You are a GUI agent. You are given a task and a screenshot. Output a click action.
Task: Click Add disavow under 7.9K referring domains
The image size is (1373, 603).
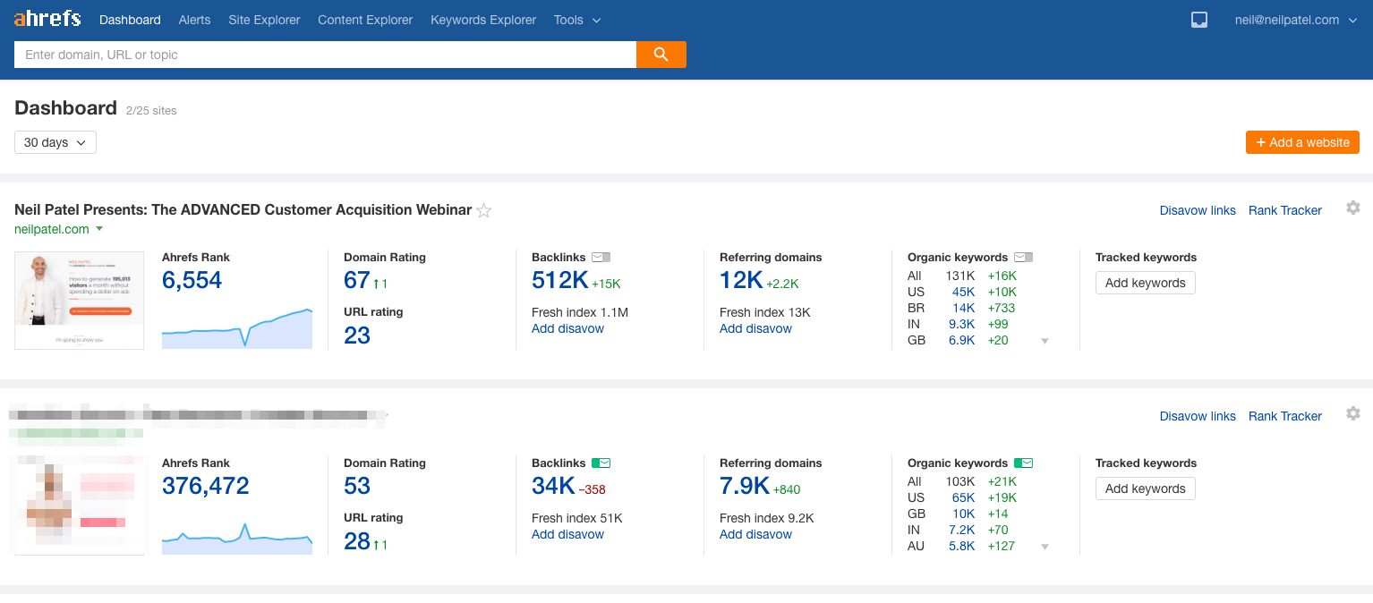[x=755, y=534]
